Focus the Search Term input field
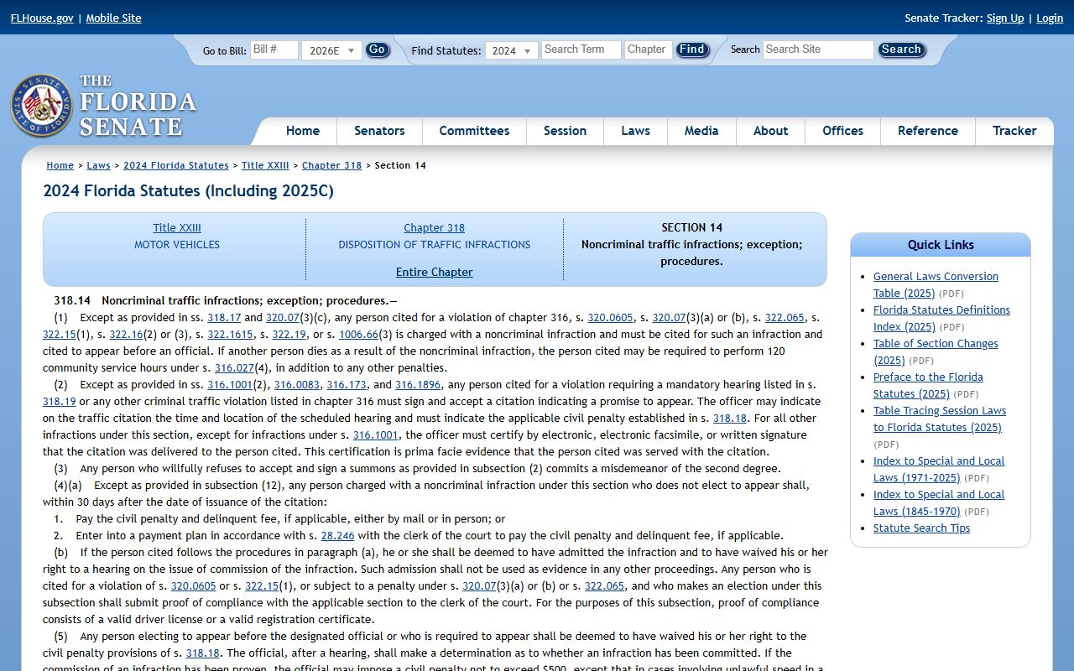The width and height of the screenshot is (1074, 671). (581, 49)
